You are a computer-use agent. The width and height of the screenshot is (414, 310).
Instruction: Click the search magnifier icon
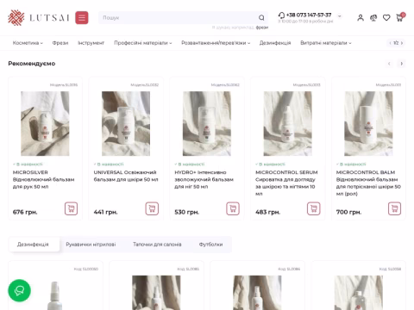(x=261, y=18)
